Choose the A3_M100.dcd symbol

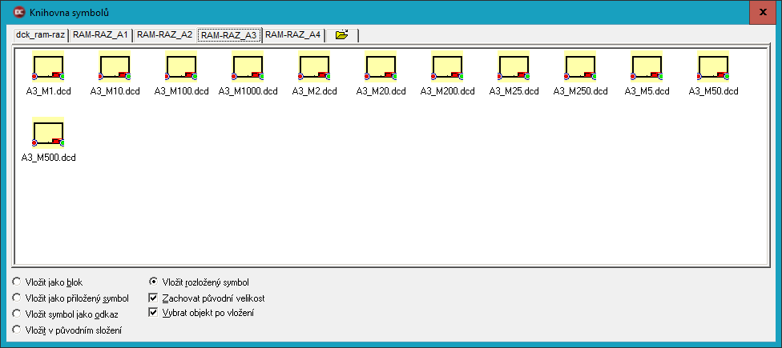click(x=181, y=66)
